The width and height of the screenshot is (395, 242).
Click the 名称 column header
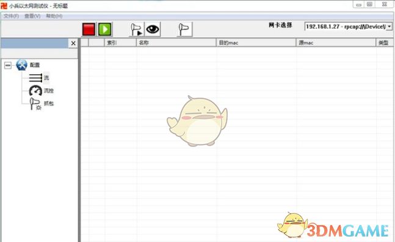[176, 43]
